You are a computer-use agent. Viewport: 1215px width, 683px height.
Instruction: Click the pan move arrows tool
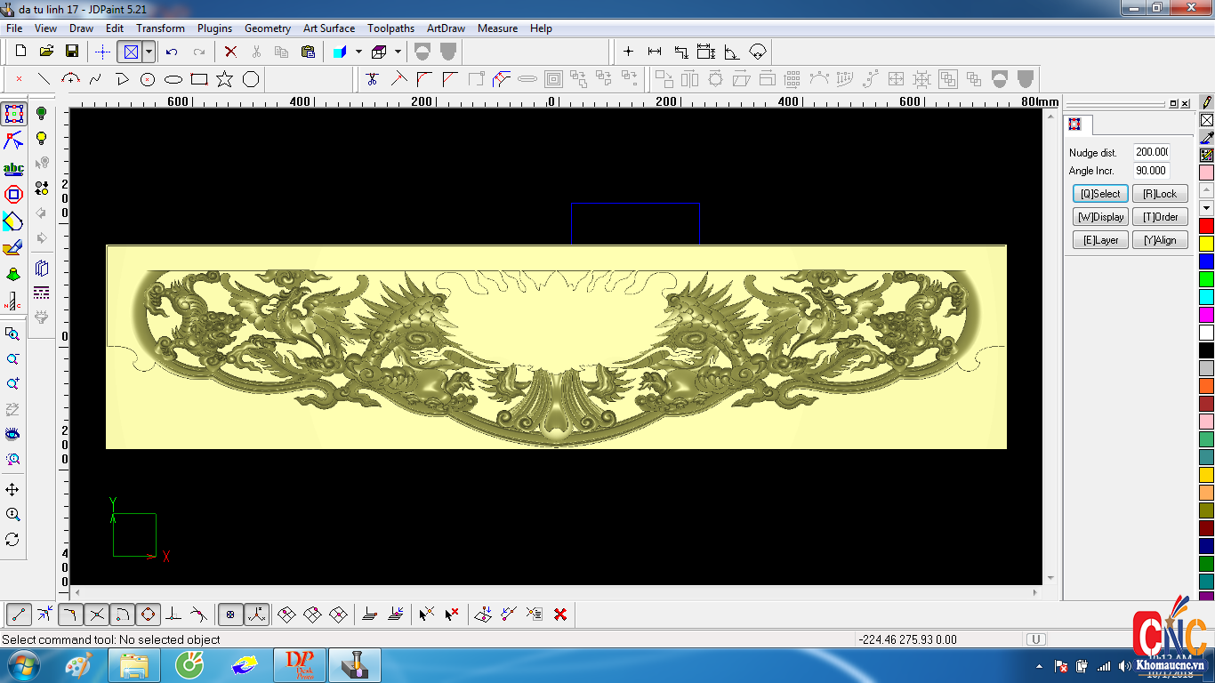point(12,490)
